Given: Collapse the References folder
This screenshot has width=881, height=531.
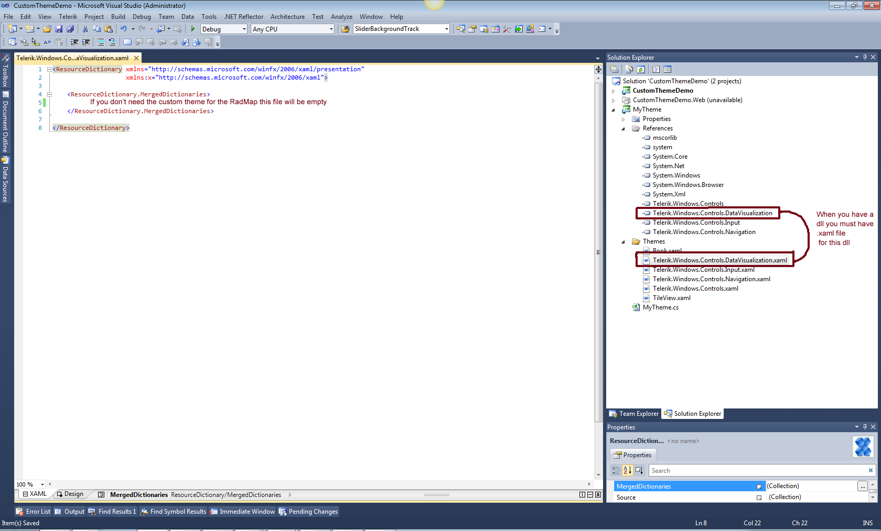Looking at the screenshot, I should pyautogui.click(x=624, y=129).
